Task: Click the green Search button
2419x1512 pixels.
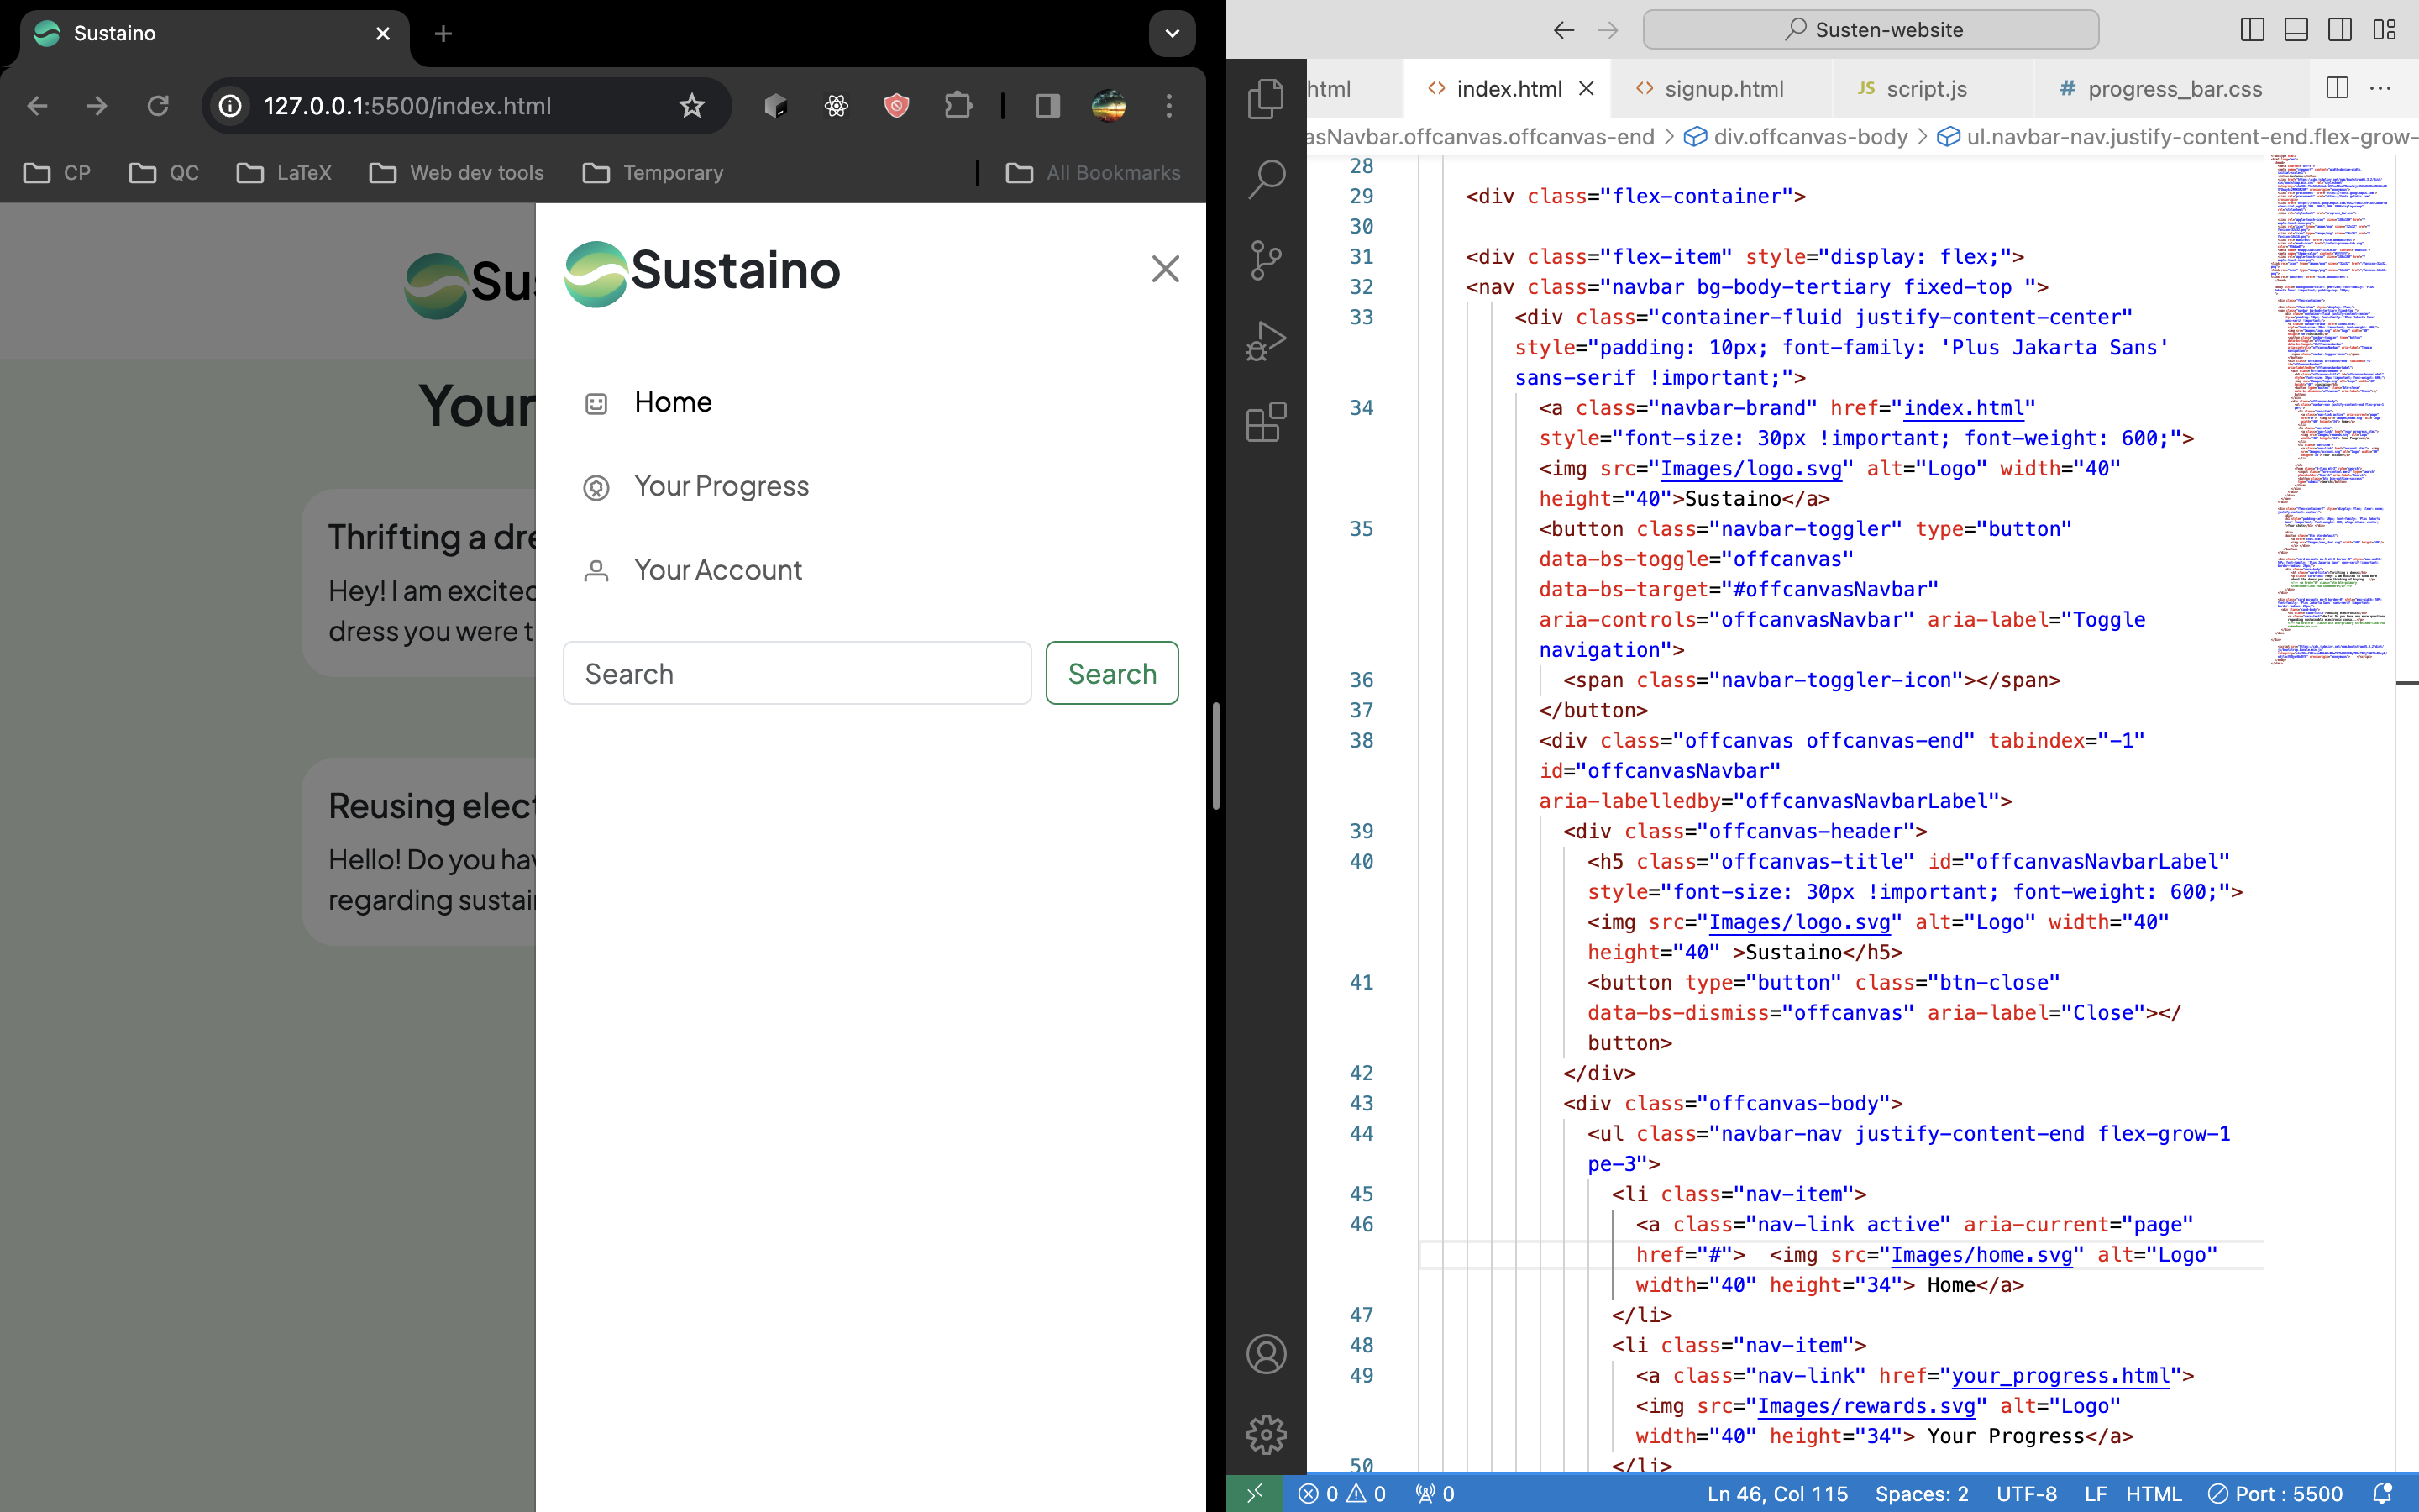Action: coord(1111,673)
